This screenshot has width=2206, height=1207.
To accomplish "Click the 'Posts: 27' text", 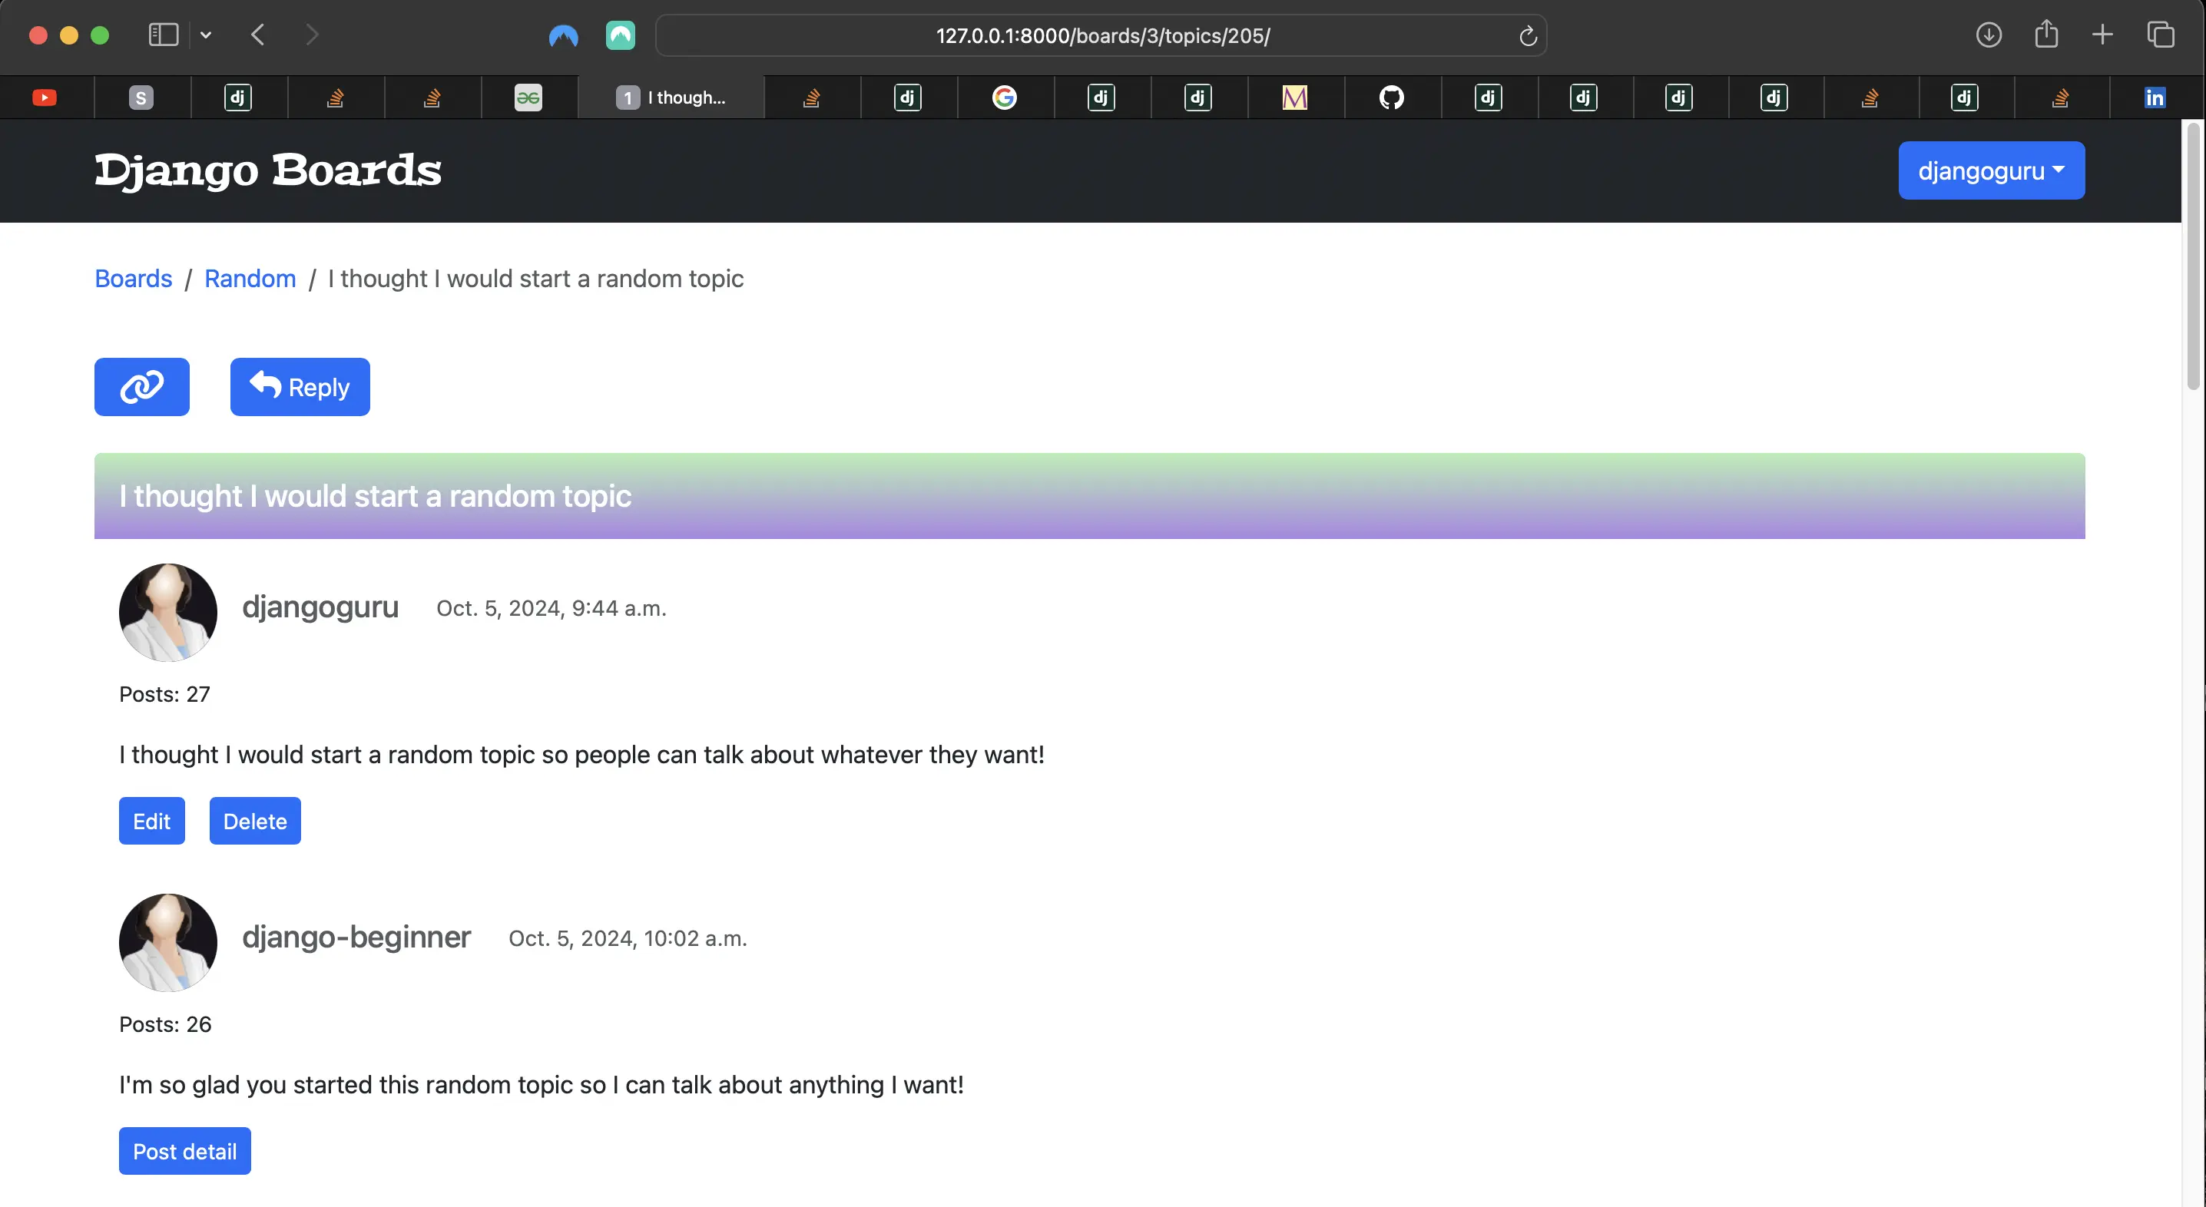I will (164, 694).
